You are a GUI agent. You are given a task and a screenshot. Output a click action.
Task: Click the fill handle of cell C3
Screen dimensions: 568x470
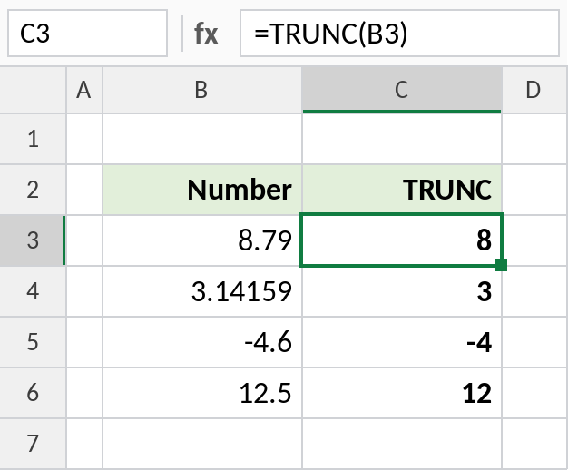[x=501, y=265]
